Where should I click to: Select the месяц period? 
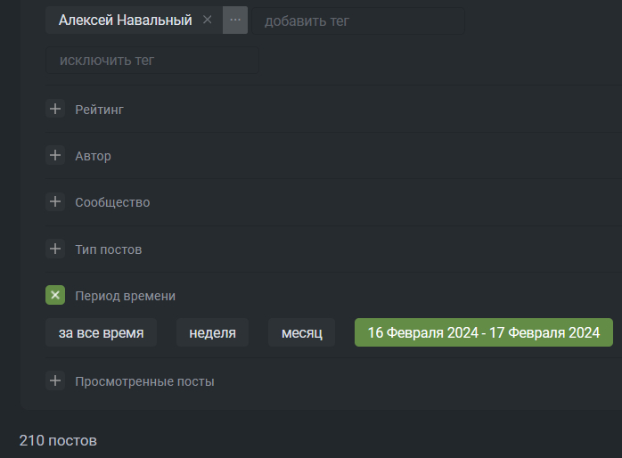[301, 332]
